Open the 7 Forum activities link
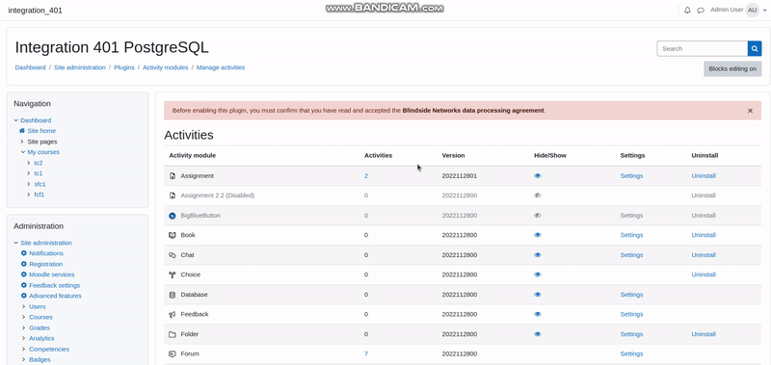 tap(366, 353)
